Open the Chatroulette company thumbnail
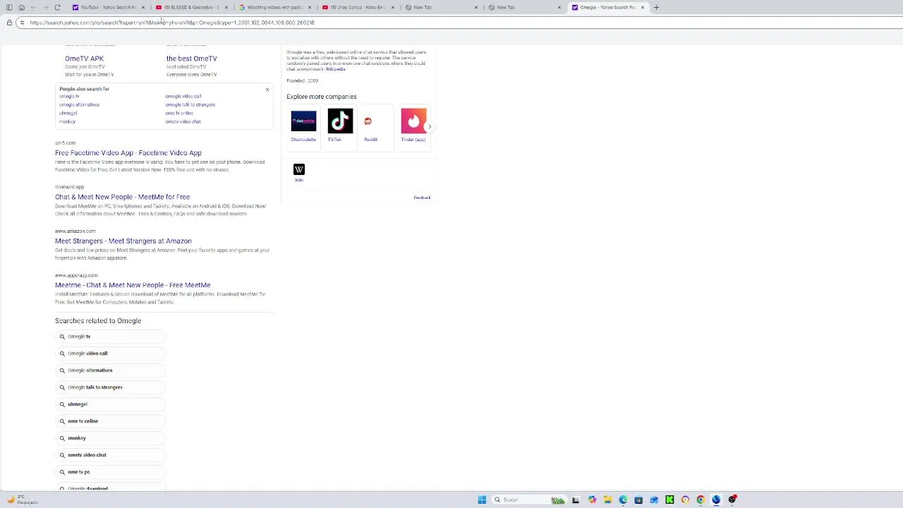The width and height of the screenshot is (903, 508). [303, 121]
